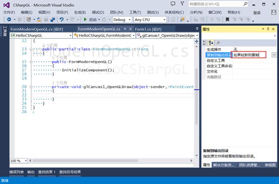Collapse the constructor outline at line 15
Image resolution: width=279 pixels, height=184 pixels.
(x=31, y=62)
